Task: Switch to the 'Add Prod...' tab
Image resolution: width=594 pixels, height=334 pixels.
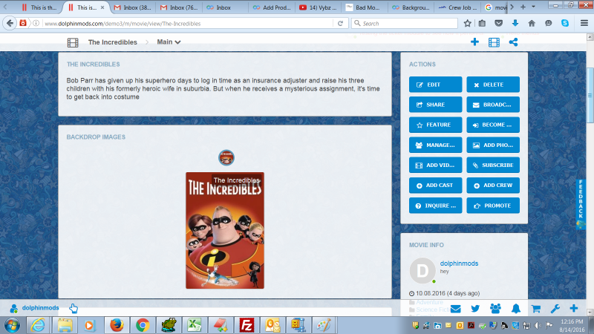Action: tap(272, 7)
